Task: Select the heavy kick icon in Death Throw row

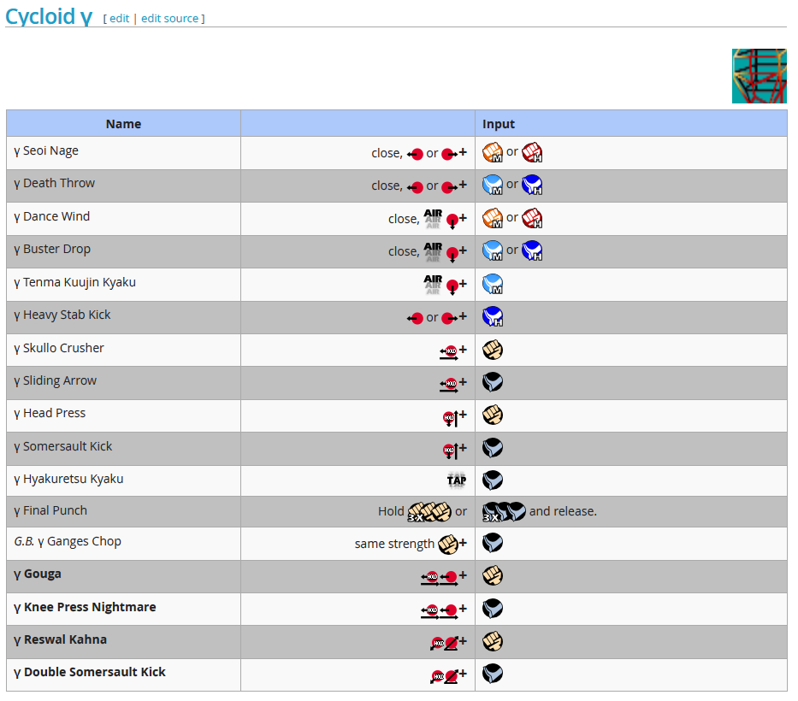Action: click(x=532, y=186)
